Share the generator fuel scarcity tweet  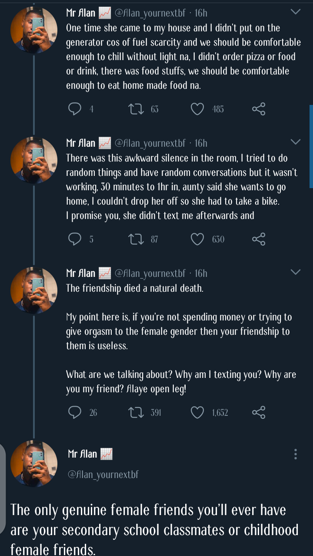(x=259, y=109)
